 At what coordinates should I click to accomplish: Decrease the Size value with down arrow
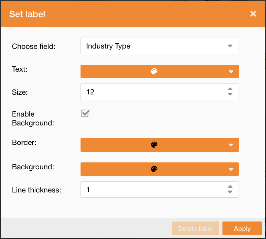[230, 94]
